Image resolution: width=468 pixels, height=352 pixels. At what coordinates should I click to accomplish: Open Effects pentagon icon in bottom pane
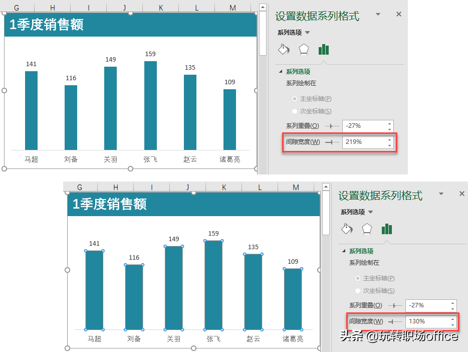click(367, 229)
